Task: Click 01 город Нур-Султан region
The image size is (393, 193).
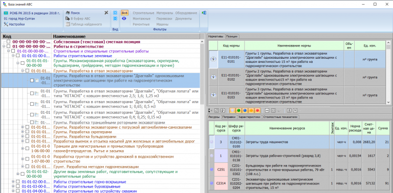Action: [19, 18]
